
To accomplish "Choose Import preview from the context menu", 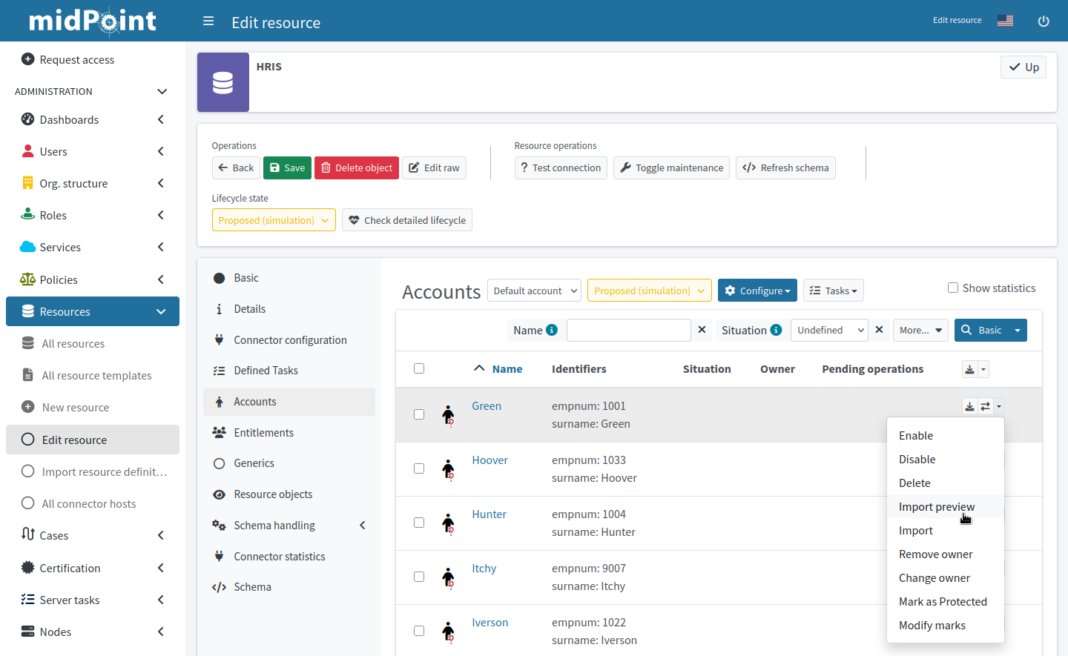I will (936, 506).
